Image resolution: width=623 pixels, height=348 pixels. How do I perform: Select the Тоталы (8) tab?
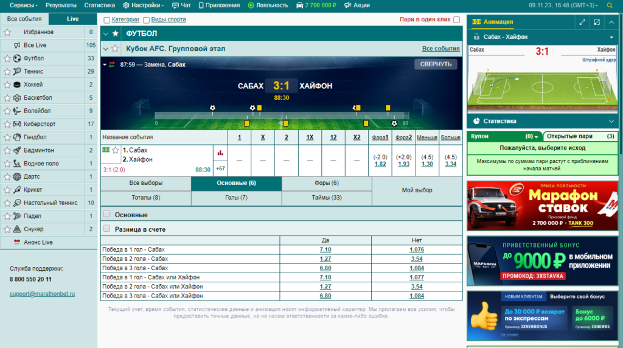click(146, 198)
